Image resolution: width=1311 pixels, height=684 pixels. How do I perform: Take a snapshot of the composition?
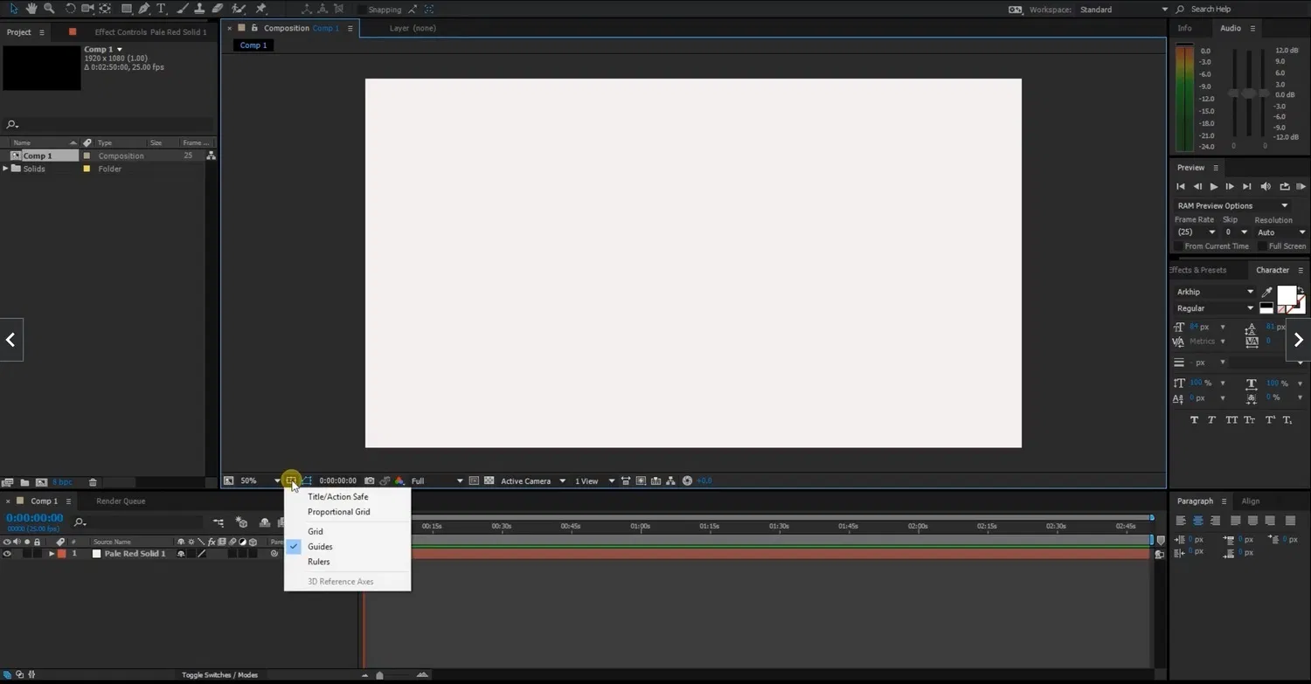coord(369,480)
